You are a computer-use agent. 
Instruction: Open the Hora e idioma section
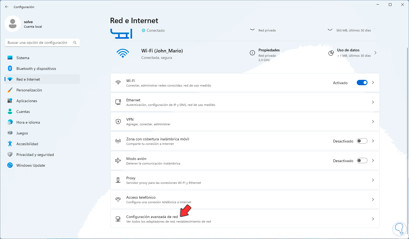click(28, 122)
